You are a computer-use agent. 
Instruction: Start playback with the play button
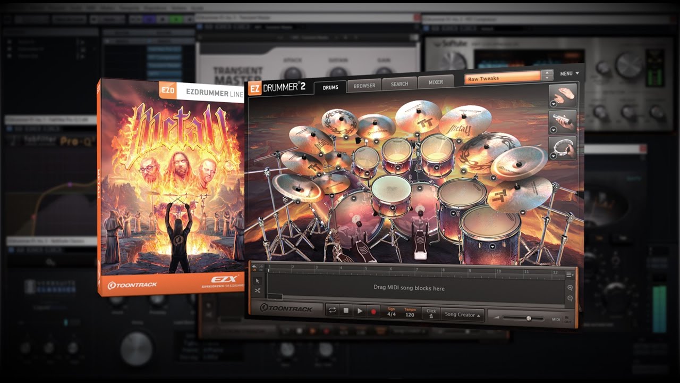360,311
